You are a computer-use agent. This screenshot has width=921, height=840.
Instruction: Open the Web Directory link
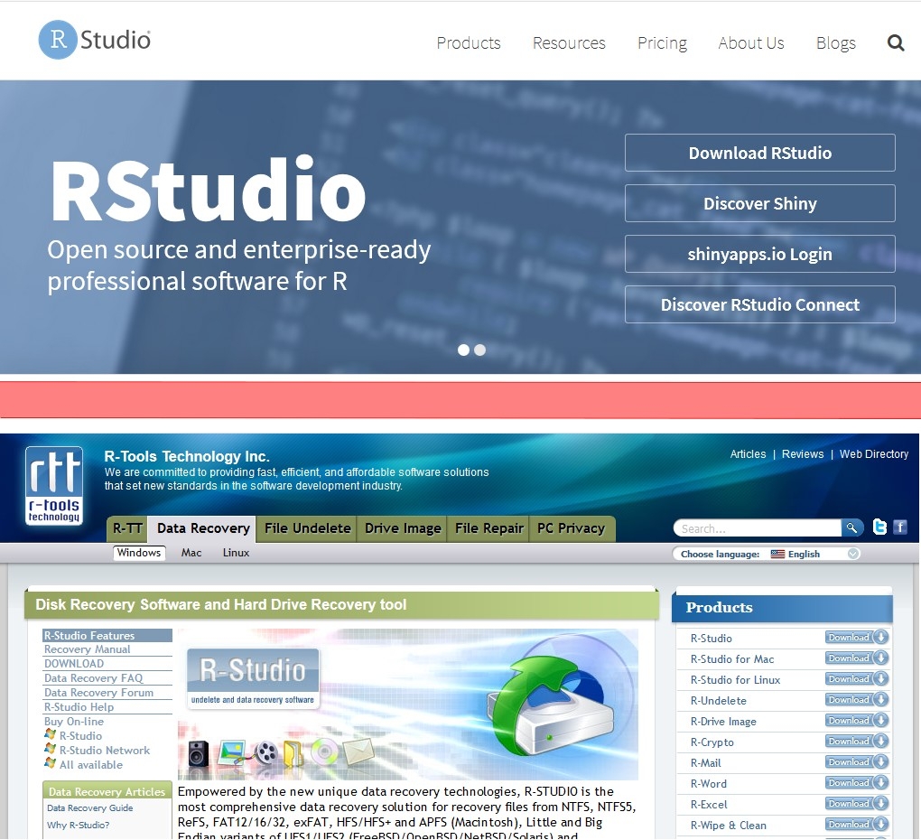(873, 454)
